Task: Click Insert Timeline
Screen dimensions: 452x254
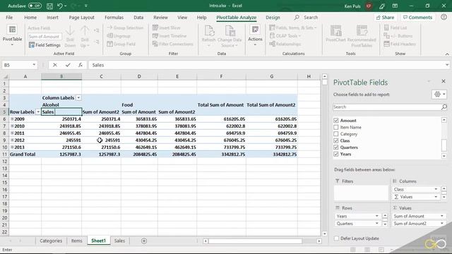Action: [x=169, y=36]
